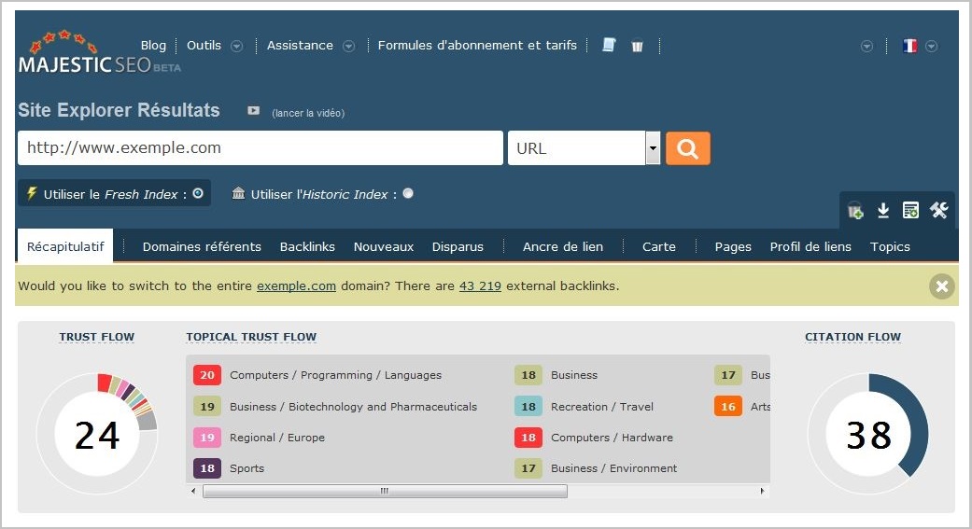Open the reports scroll icon in header
The height and width of the screenshot is (529, 972).
tap(609, 45)
